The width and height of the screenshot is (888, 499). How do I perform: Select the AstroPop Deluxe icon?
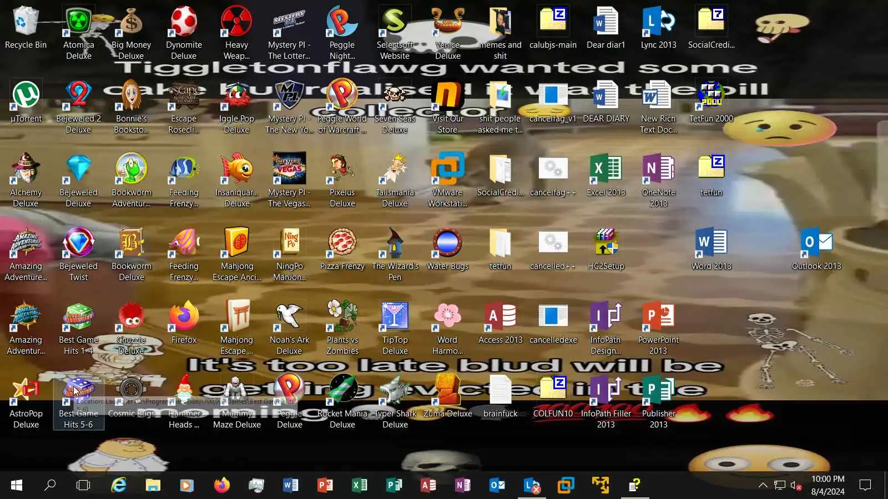pos(26,402)
